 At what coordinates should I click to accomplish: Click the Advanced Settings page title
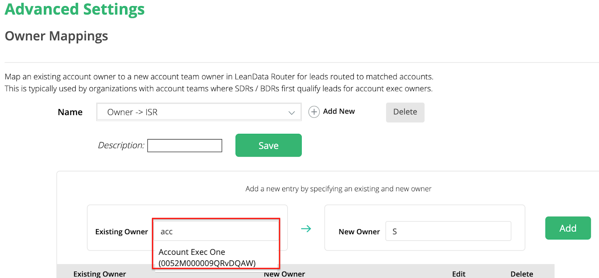75,9
